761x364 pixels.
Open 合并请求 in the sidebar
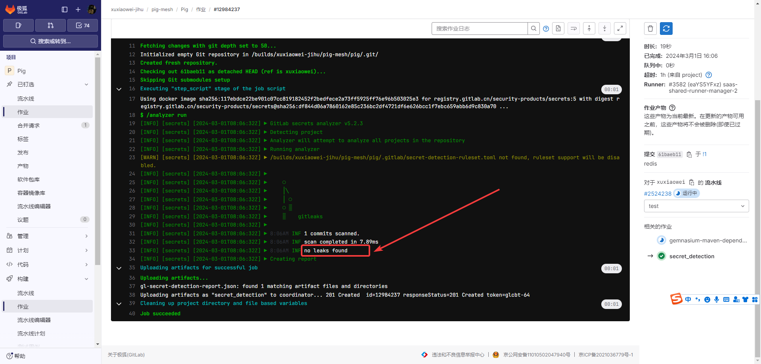coord(29,126)
